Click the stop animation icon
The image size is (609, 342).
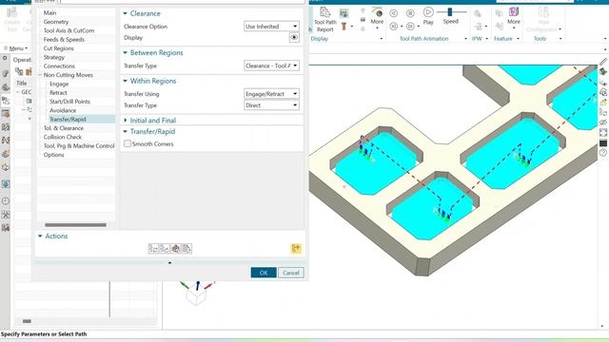(x=410, y=13)
